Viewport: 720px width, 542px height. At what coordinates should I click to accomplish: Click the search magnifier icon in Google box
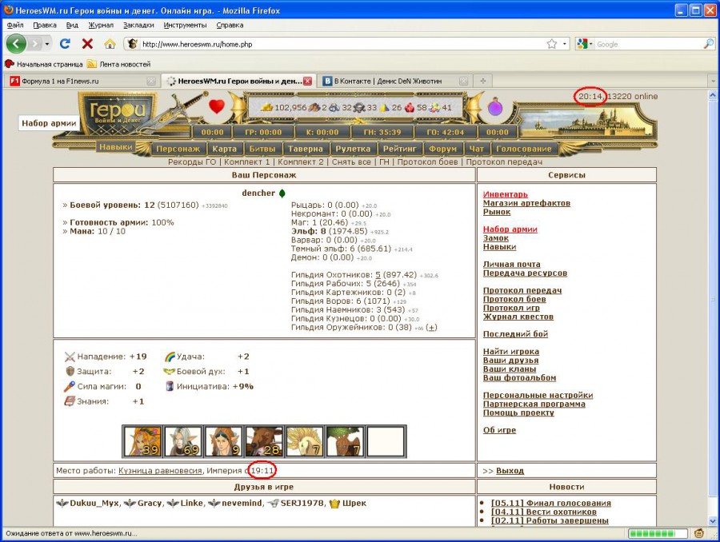point(709,44)
